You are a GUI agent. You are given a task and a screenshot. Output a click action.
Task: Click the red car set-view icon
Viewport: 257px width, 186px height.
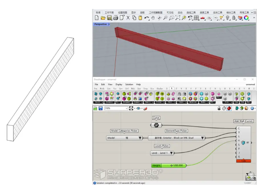203,18
